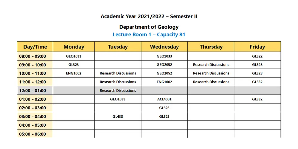This screenshot has height=149, width=298.
Task: Click the GL322 entry on Friday
Action: (257, 56)
